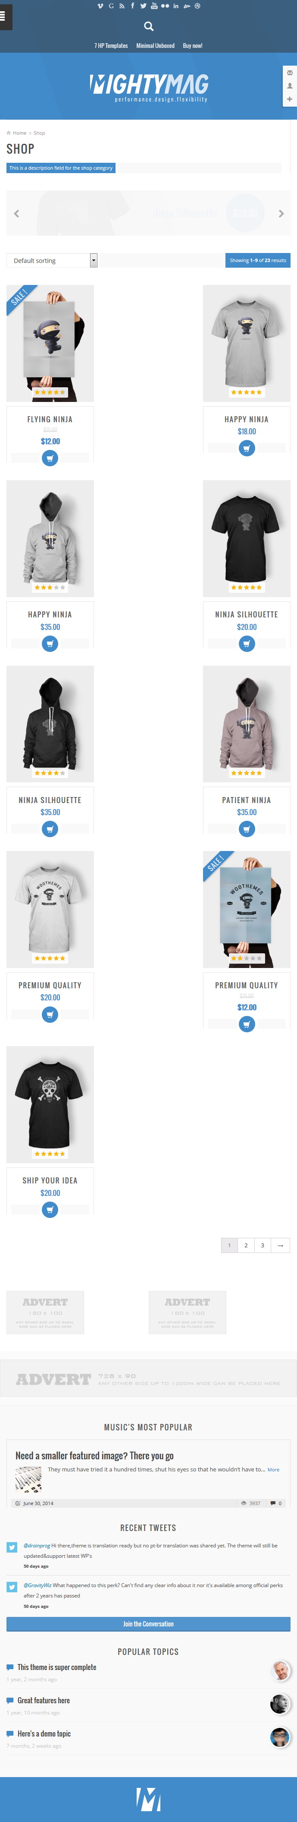
Task: Go to previous slide in product carousel
Action: click(16, 214)
